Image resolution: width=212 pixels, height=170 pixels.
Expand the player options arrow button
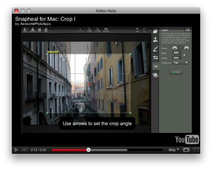[186, 150]
